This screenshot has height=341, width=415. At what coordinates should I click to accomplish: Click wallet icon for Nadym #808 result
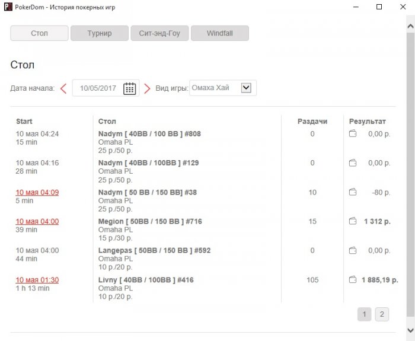tap(352, 134)
